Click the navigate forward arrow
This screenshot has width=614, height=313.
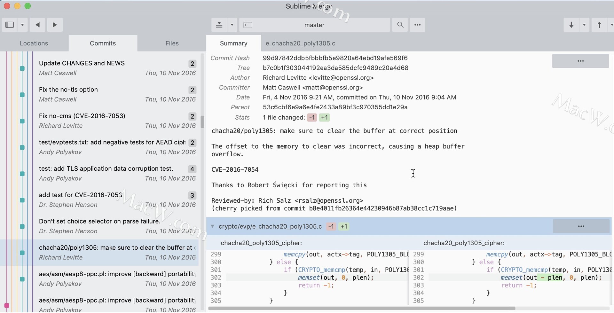[x=55, y=25]
